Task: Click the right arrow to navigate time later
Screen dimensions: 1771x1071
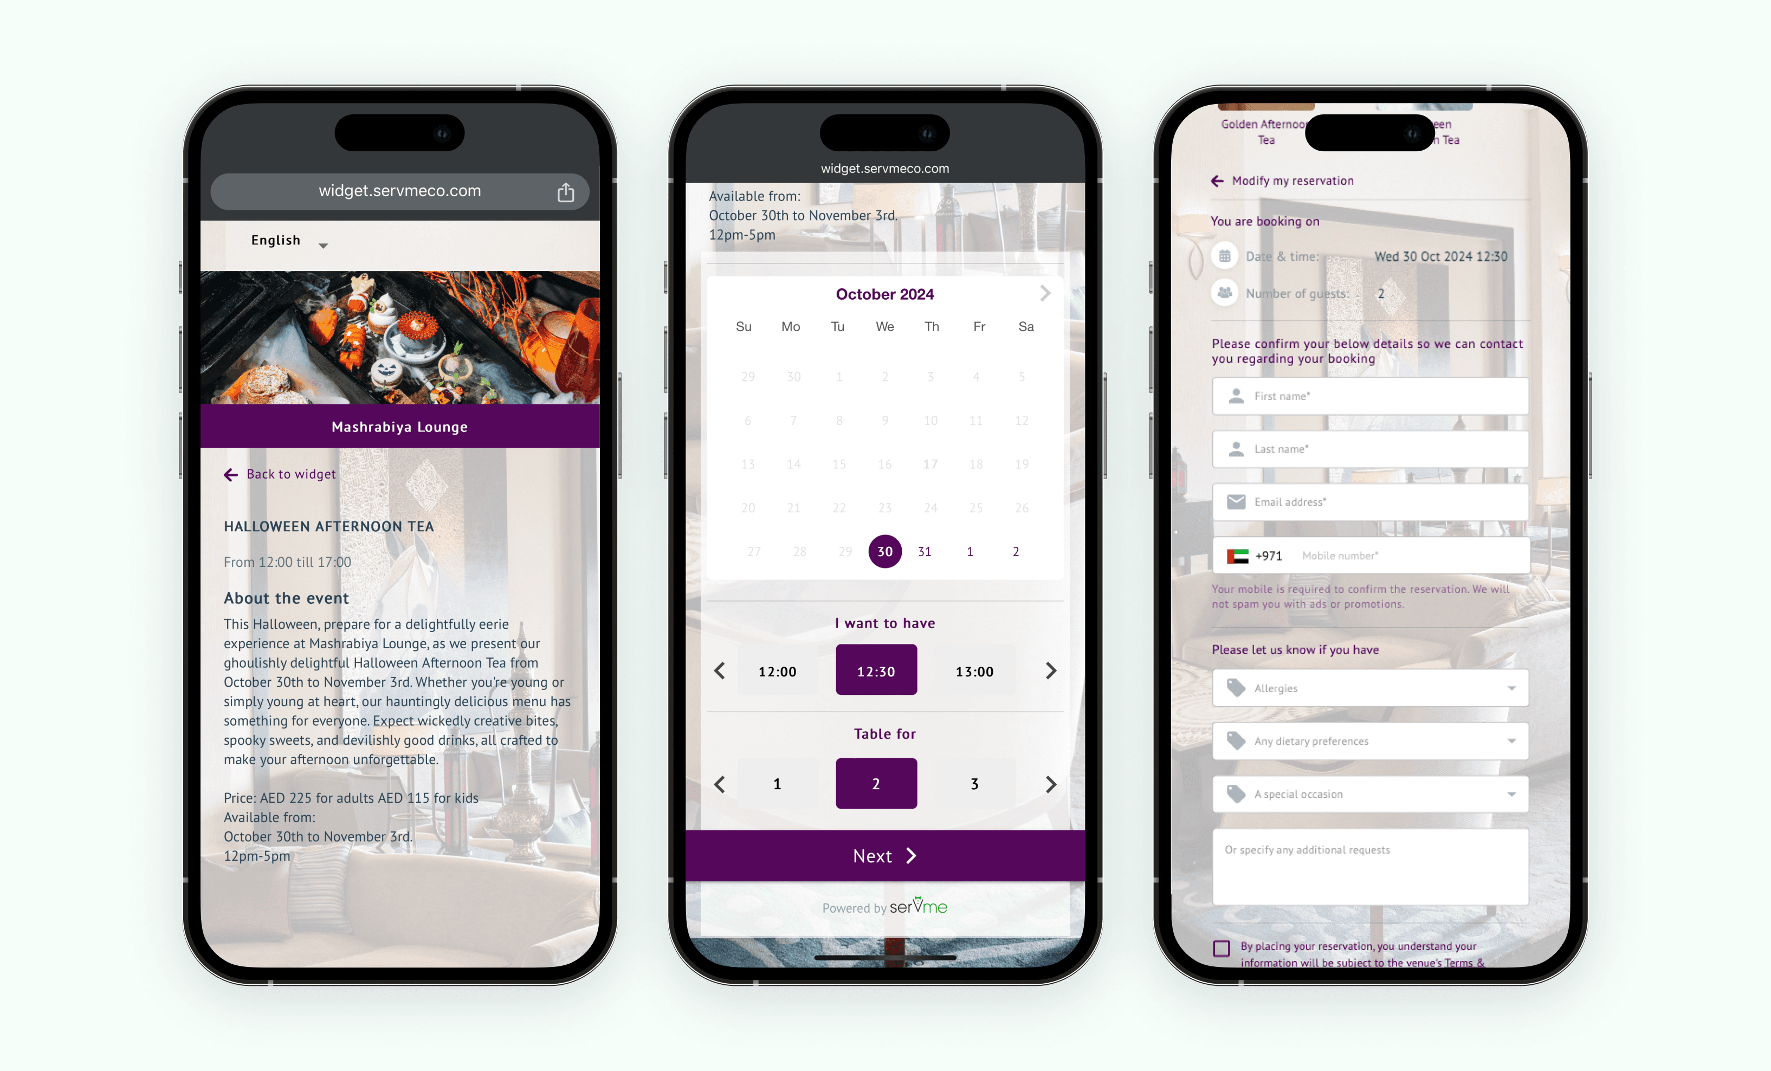Action: [x=1050, y=670]
